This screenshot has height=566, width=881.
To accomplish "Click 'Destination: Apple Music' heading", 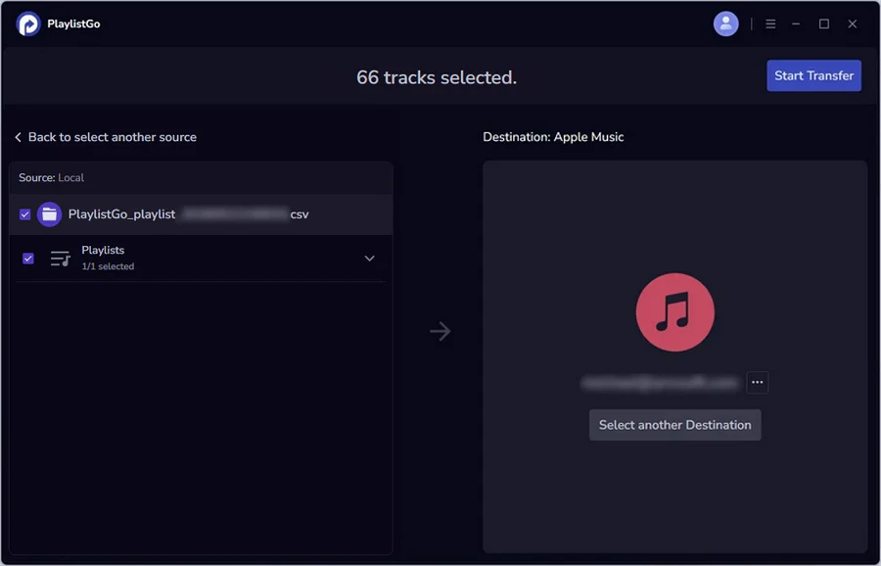I will [x=553, y=137].
